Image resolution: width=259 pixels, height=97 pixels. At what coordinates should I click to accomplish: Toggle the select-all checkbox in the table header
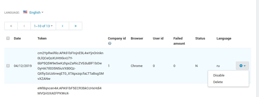pos(8,38)
